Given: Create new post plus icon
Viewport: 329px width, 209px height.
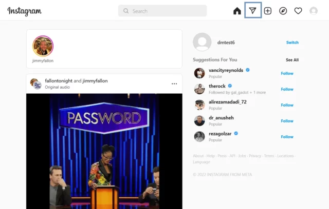Looking at the screenshot, I should pyautogui.click(x=268, y=11).
